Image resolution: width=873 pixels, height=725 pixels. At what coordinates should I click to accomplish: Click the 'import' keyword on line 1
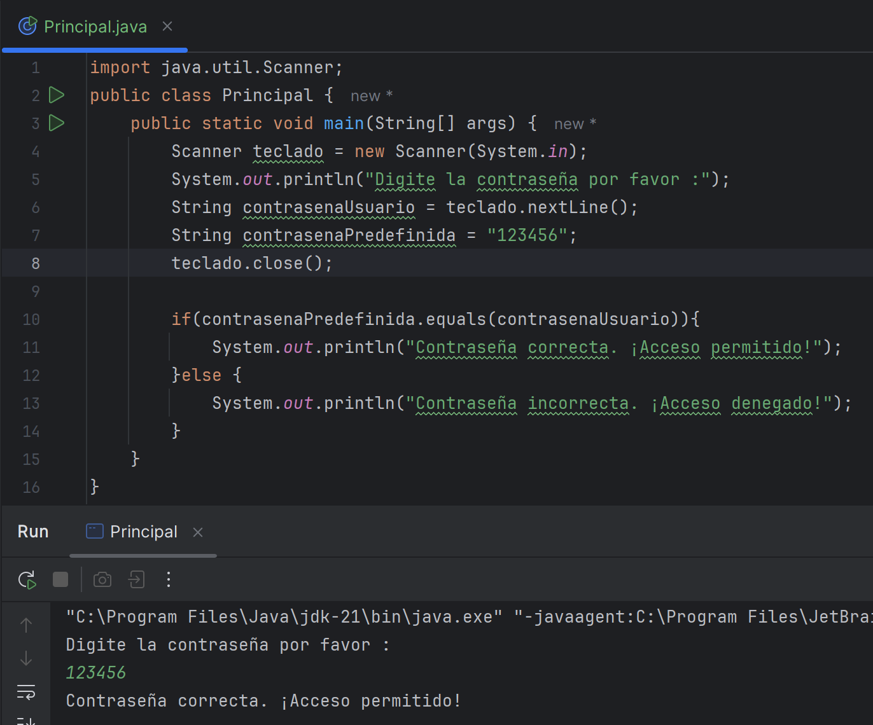120,67
